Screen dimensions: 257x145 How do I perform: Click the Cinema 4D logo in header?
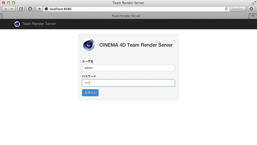pos(17,24)
